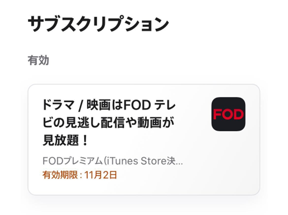Click the FODプレミアム plan description
Viewport: 288px width, 215px height.
coord(112,161)
